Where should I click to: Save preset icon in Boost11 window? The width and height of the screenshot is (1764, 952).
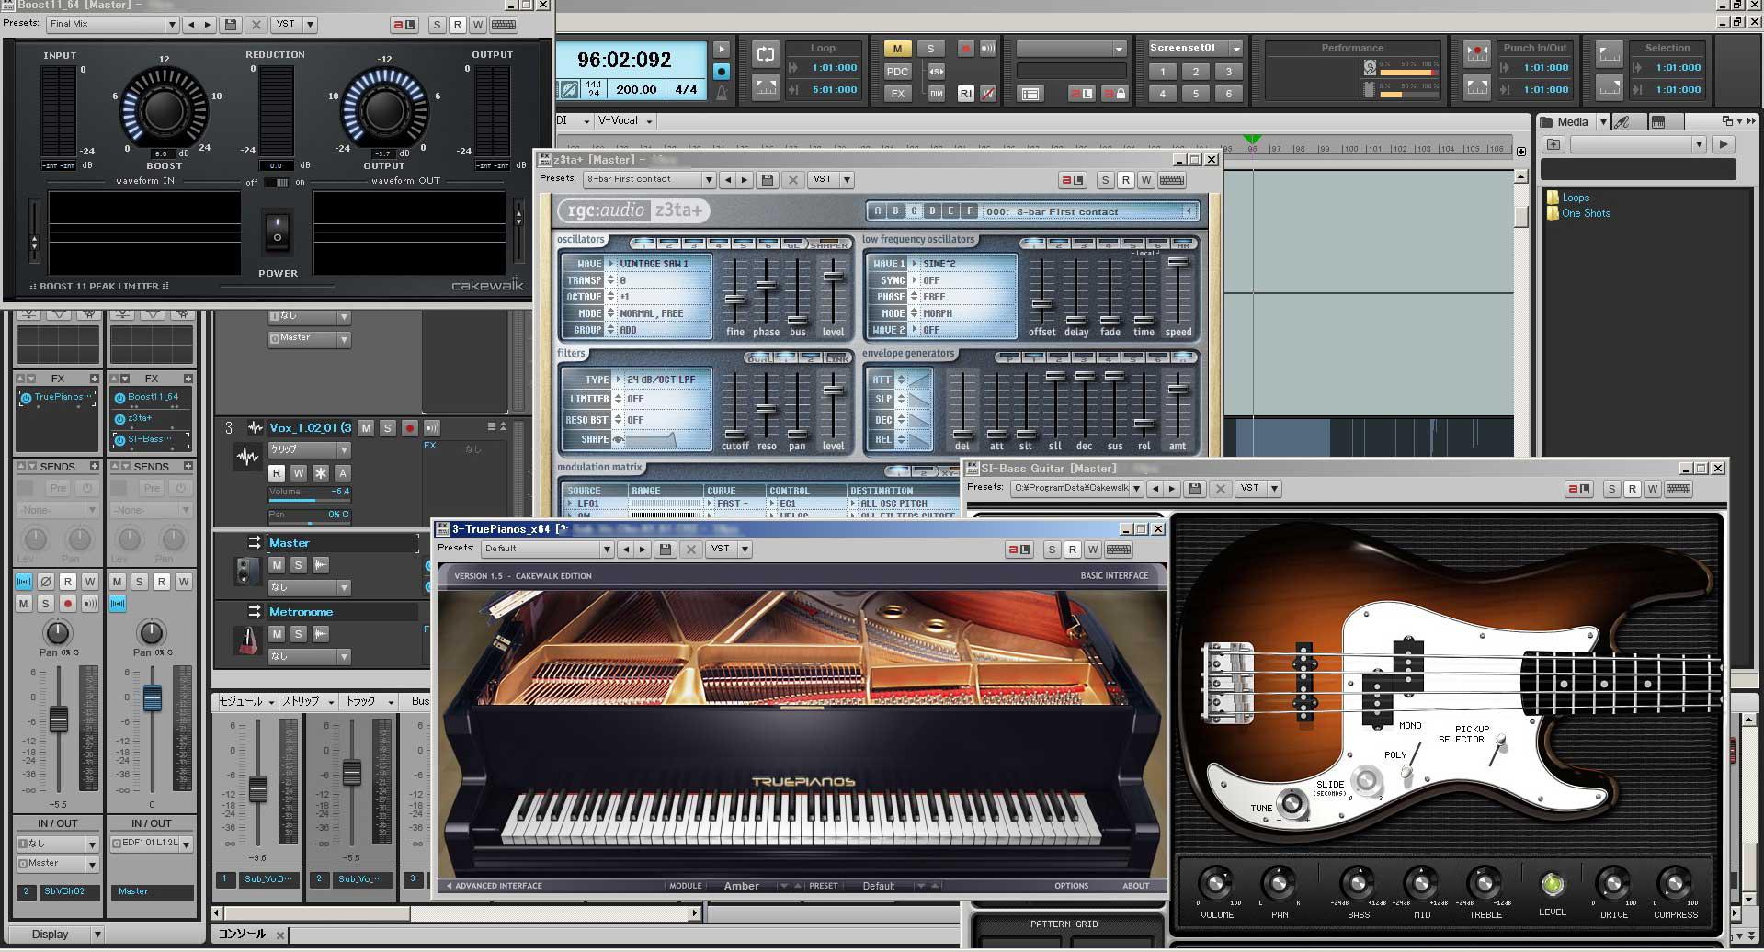pos(231,25)
